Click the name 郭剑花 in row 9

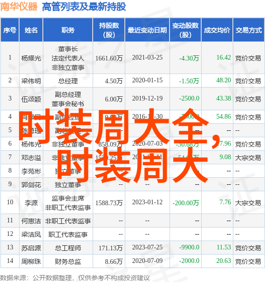click(x=31, y=185)
